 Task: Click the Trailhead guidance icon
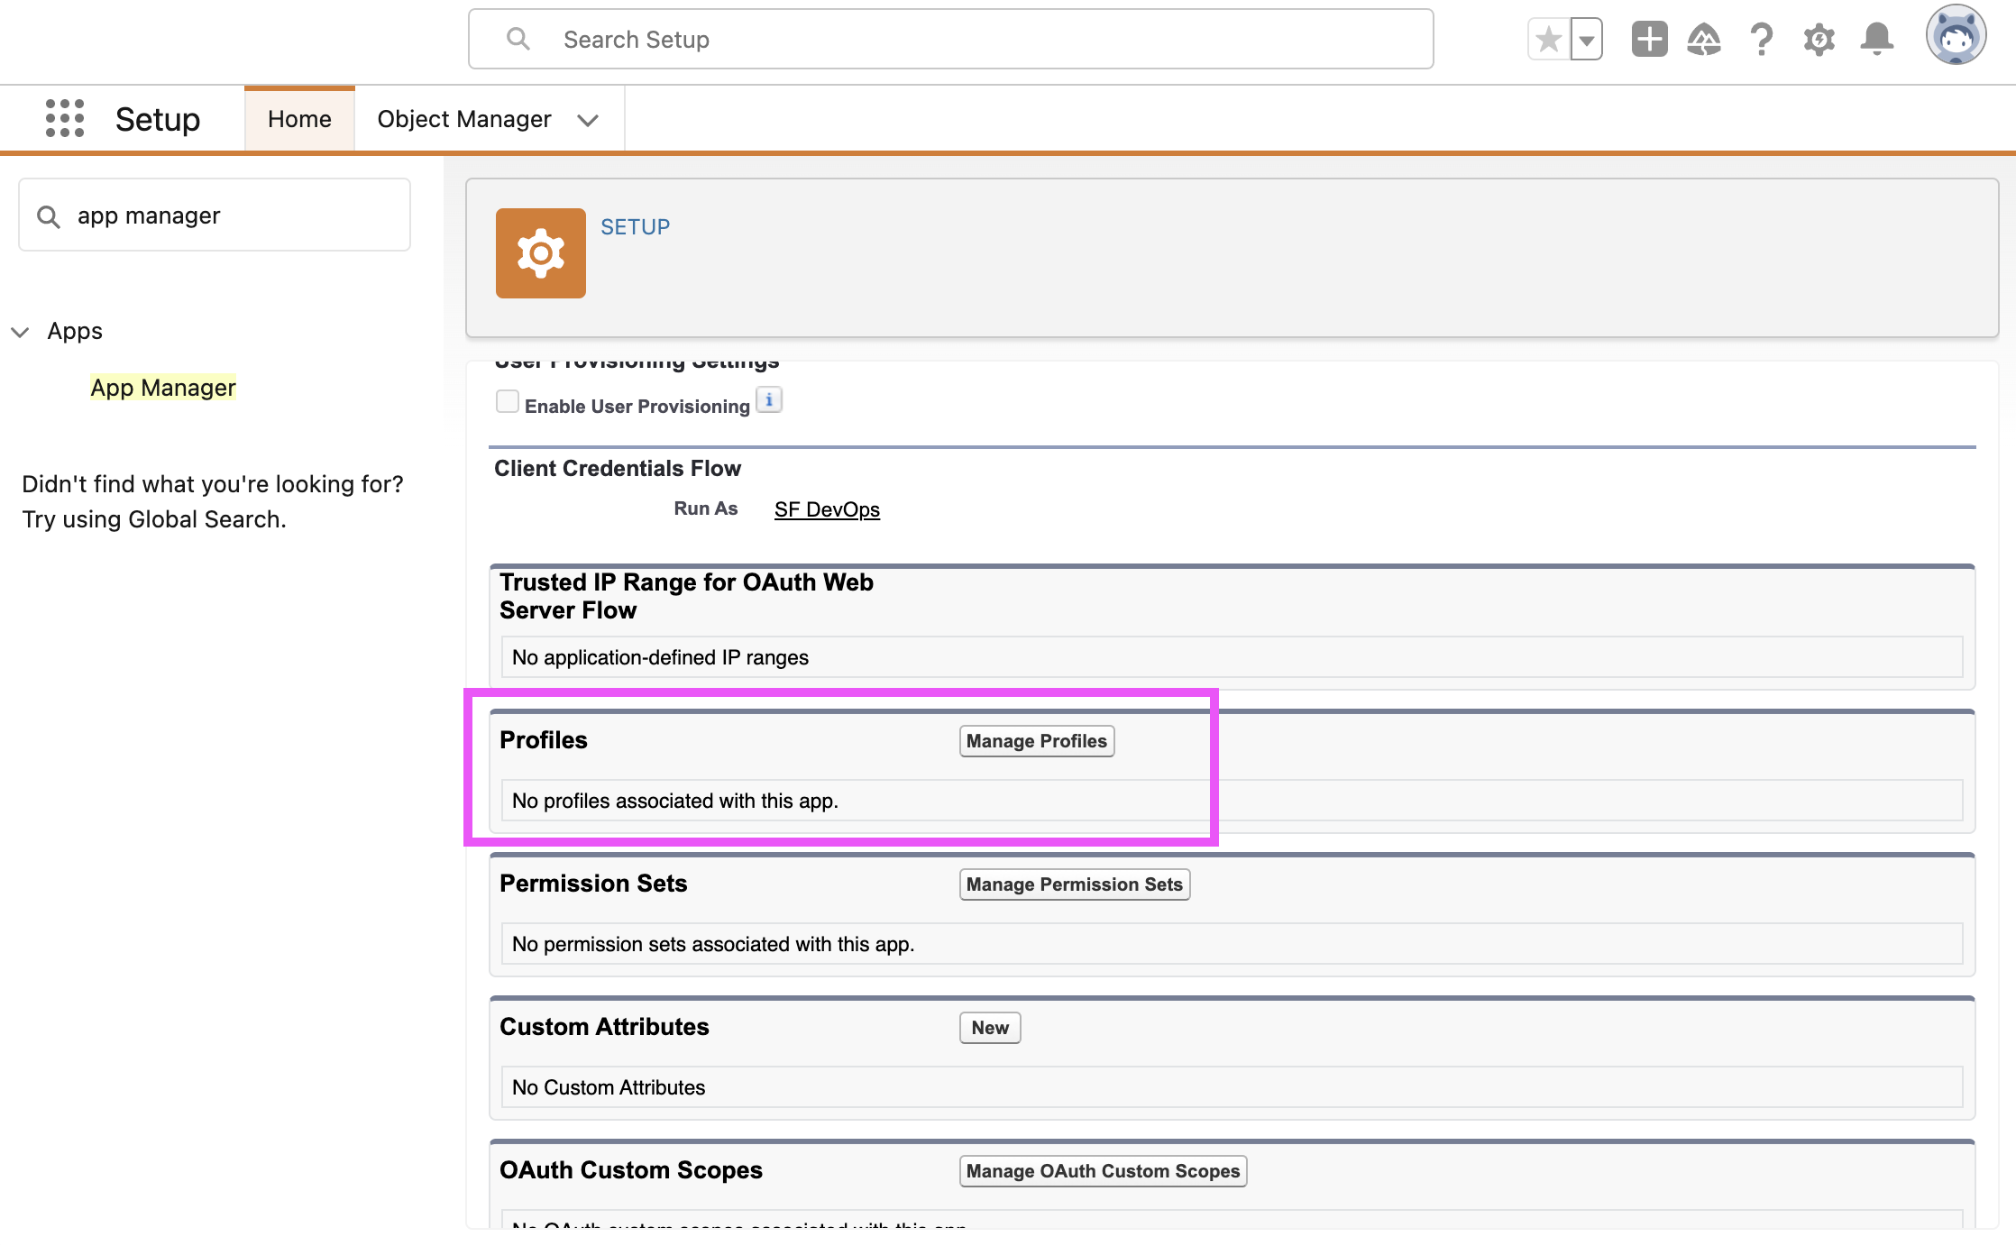[1703, 40]
